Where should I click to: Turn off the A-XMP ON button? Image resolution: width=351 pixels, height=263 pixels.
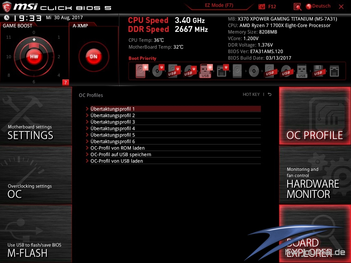94,57
